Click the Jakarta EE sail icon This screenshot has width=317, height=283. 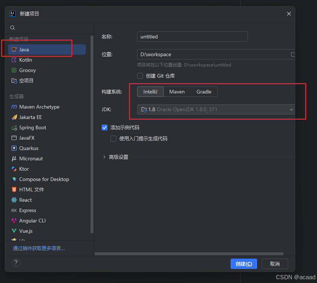tap(14, 117)
